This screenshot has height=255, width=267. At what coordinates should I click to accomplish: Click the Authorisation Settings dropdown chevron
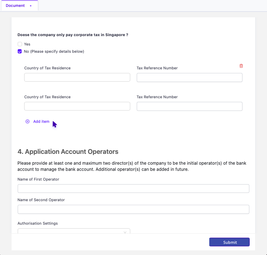click(x=125, y=232)
